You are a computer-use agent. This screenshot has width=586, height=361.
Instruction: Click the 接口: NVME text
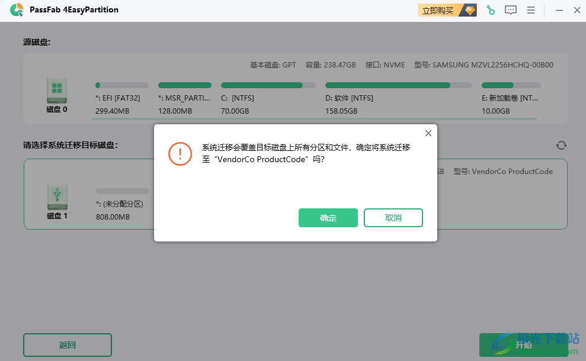pyautogui.click(x=385, y=65)
